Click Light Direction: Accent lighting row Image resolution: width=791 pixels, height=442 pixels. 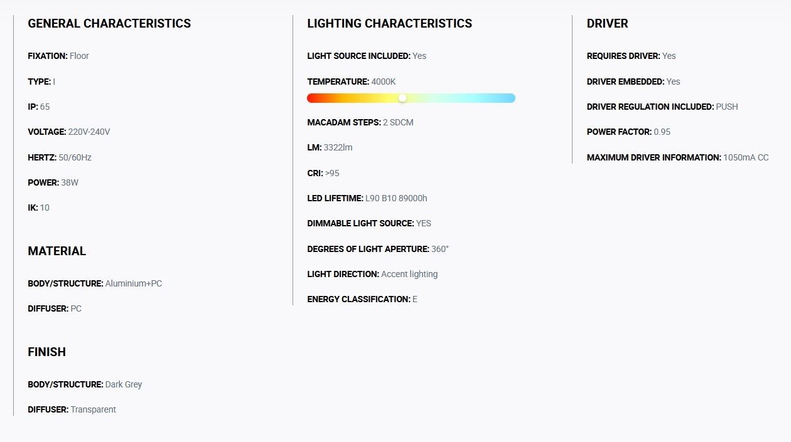(x=372, y=274)
